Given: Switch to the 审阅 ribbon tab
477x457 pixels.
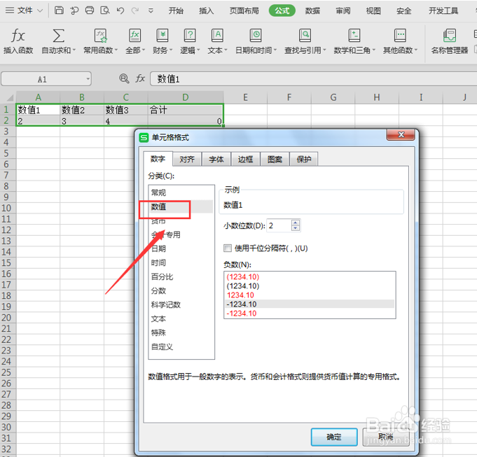Looking at the screenshot, I should [x=343, y=10].
